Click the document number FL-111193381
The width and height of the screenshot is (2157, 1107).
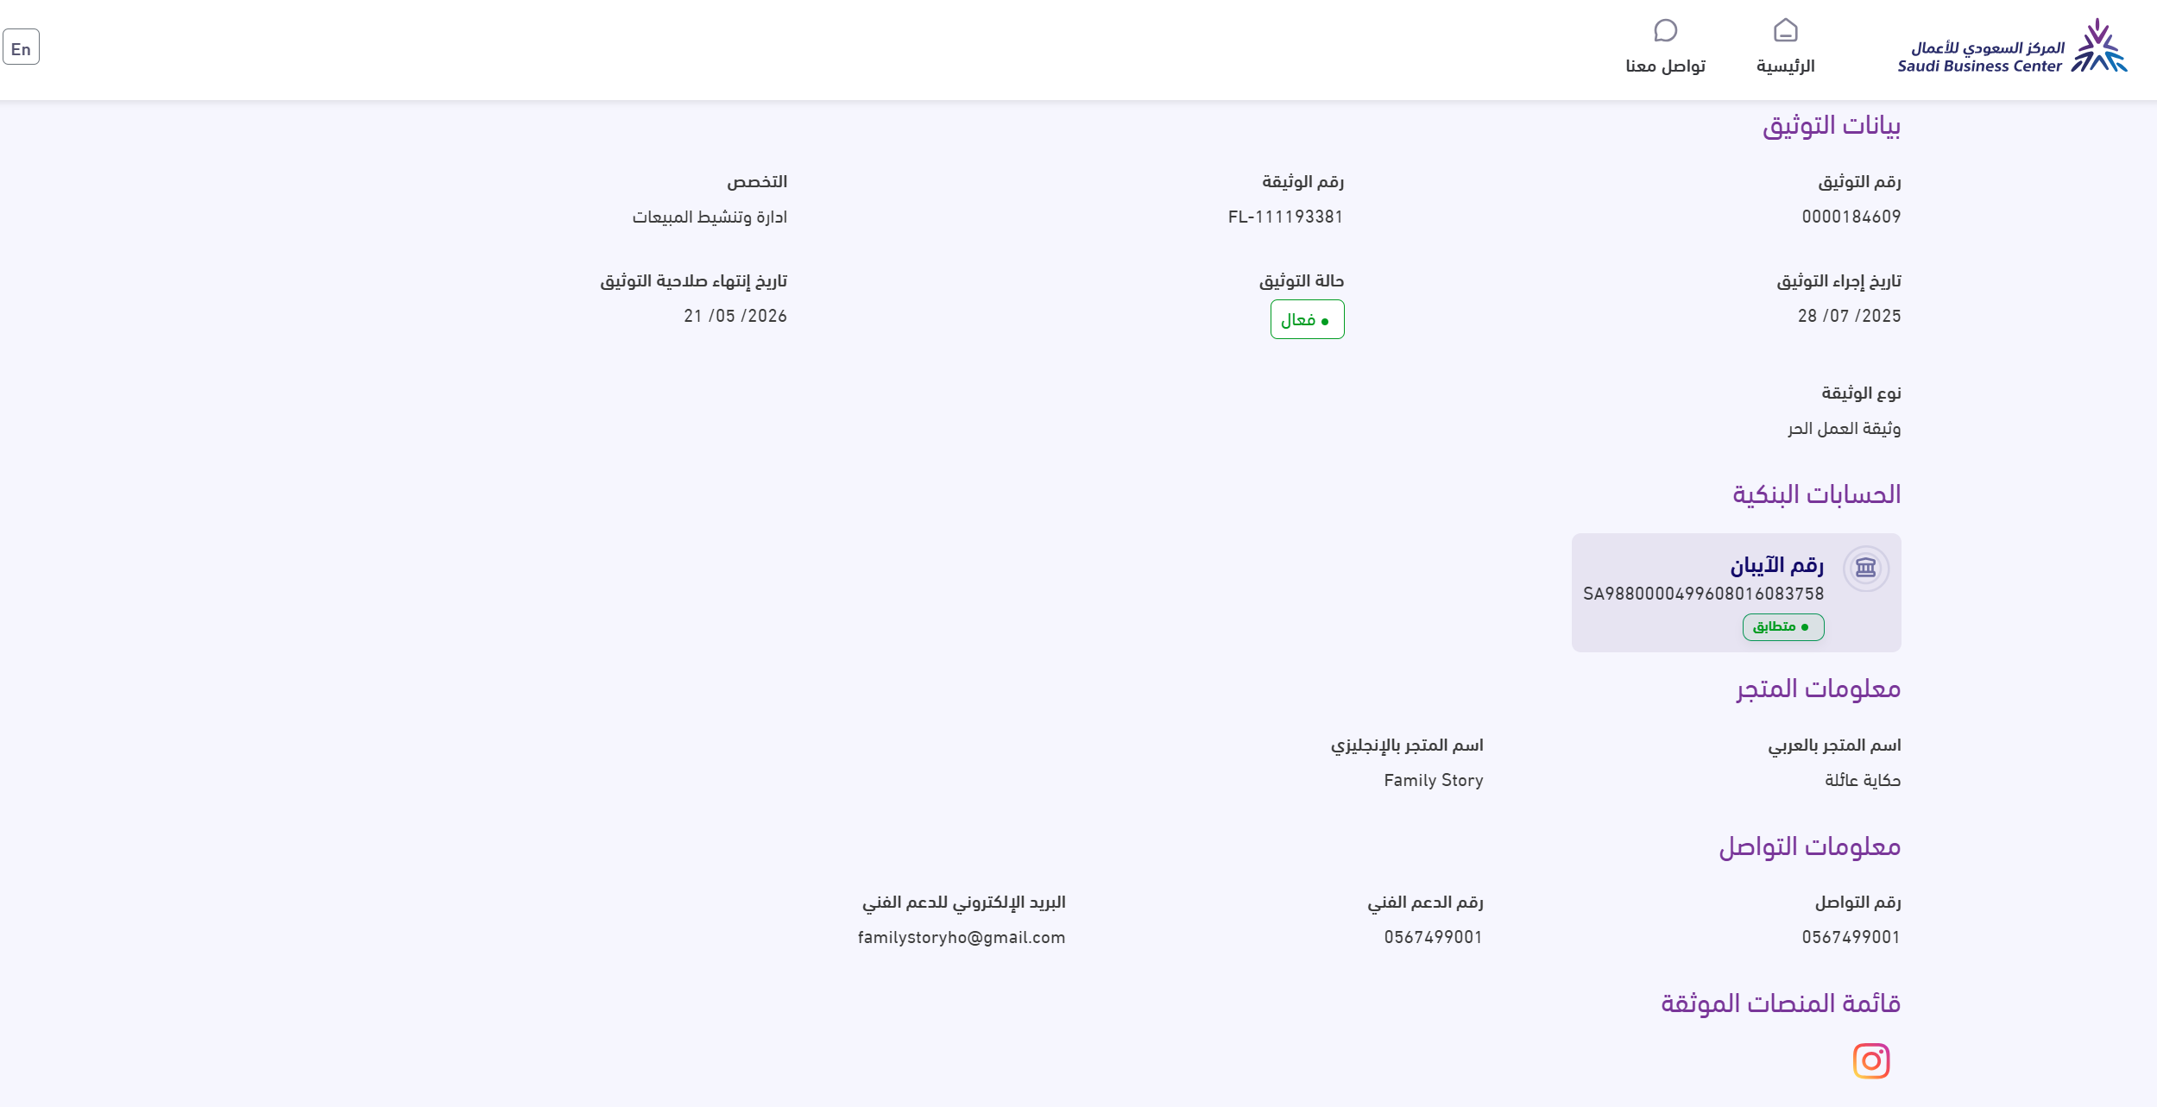click(1285, 217)
